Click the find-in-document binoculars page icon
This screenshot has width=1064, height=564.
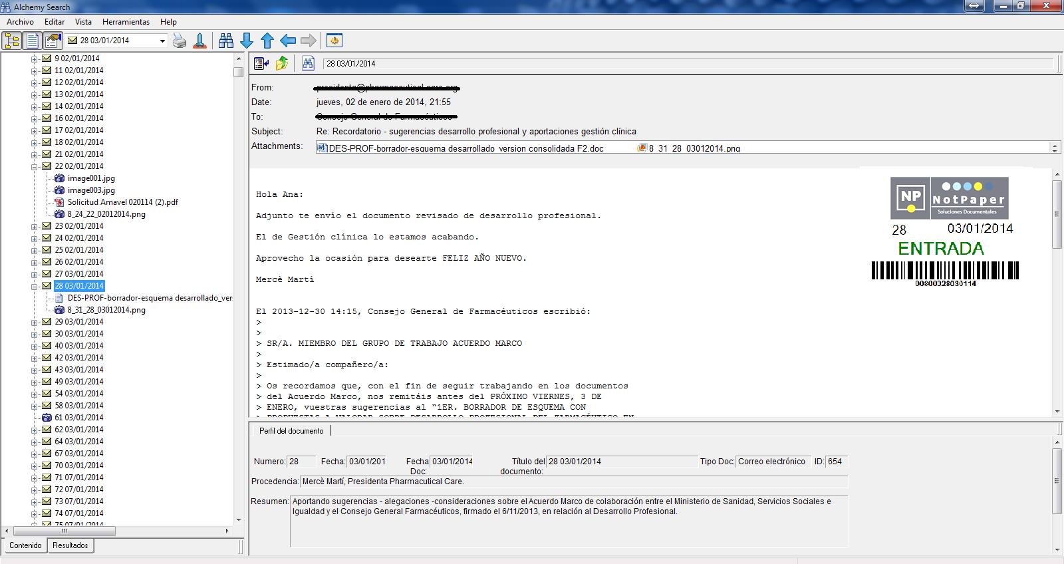tap(308, 63)
